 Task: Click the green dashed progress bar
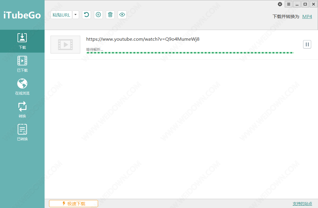coord(190,53)
